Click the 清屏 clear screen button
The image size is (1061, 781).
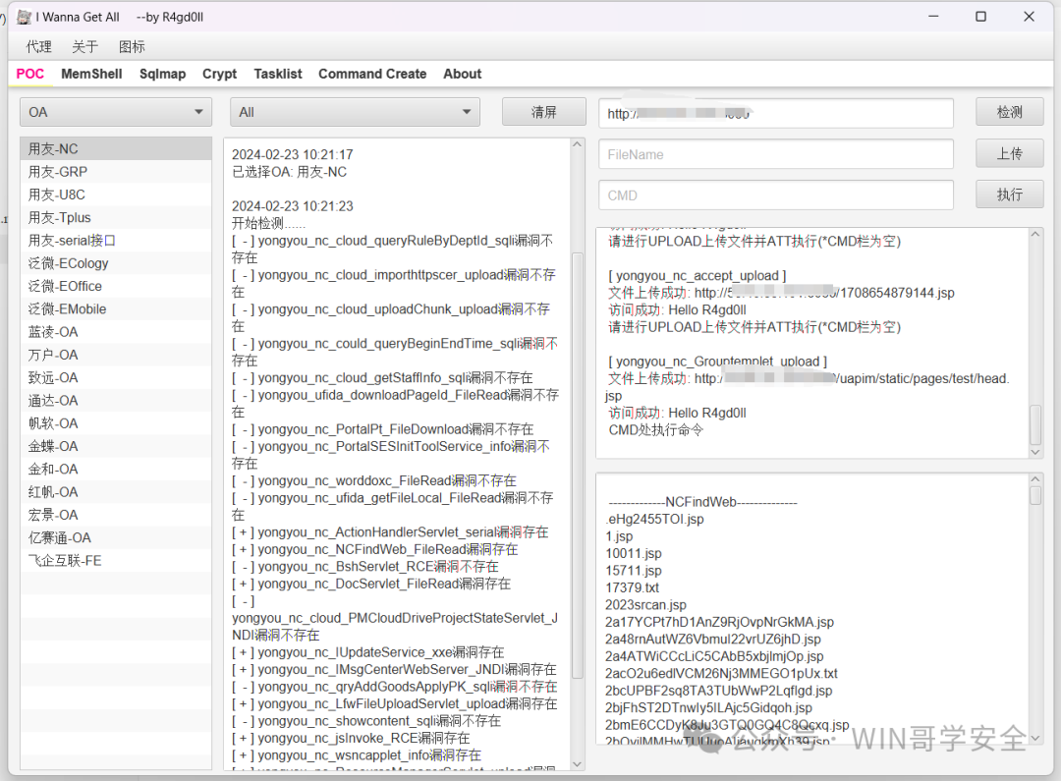tap(543, 112)
